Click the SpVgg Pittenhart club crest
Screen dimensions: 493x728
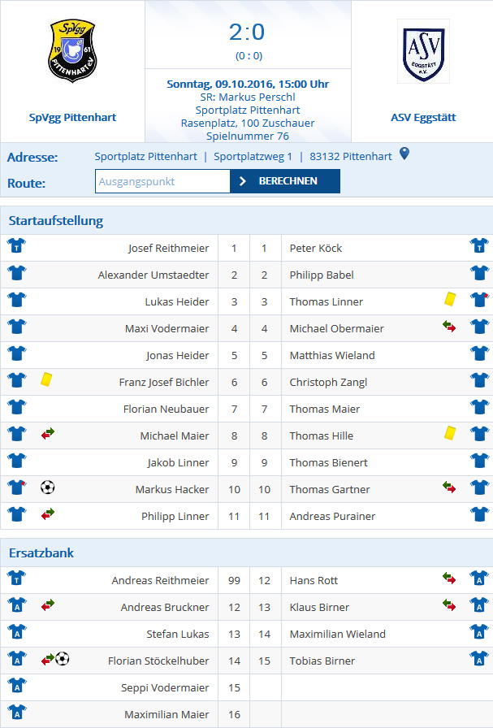pos(72,50)
